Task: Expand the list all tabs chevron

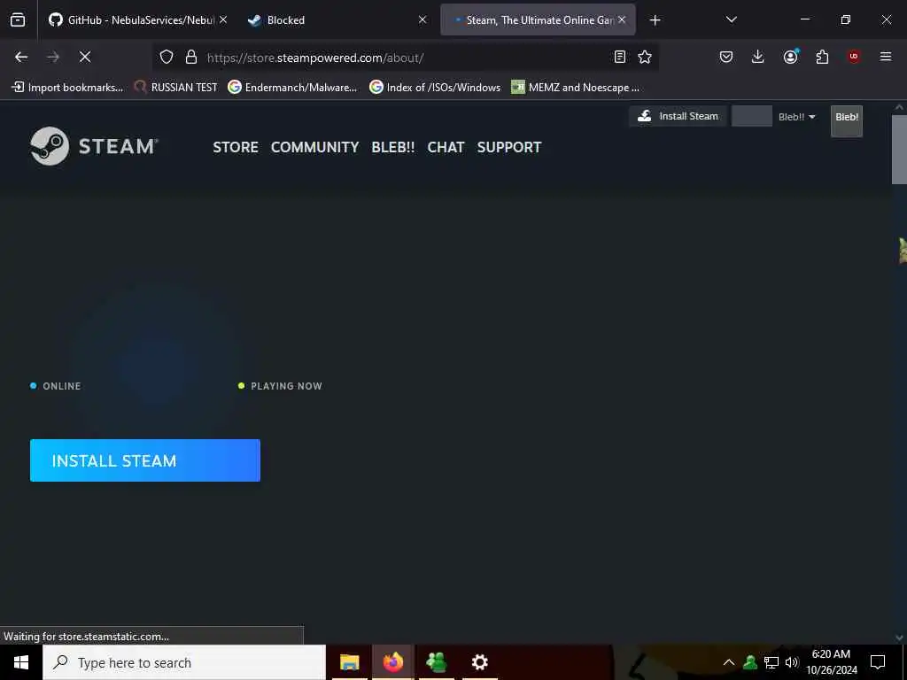Action: point(731,19)
